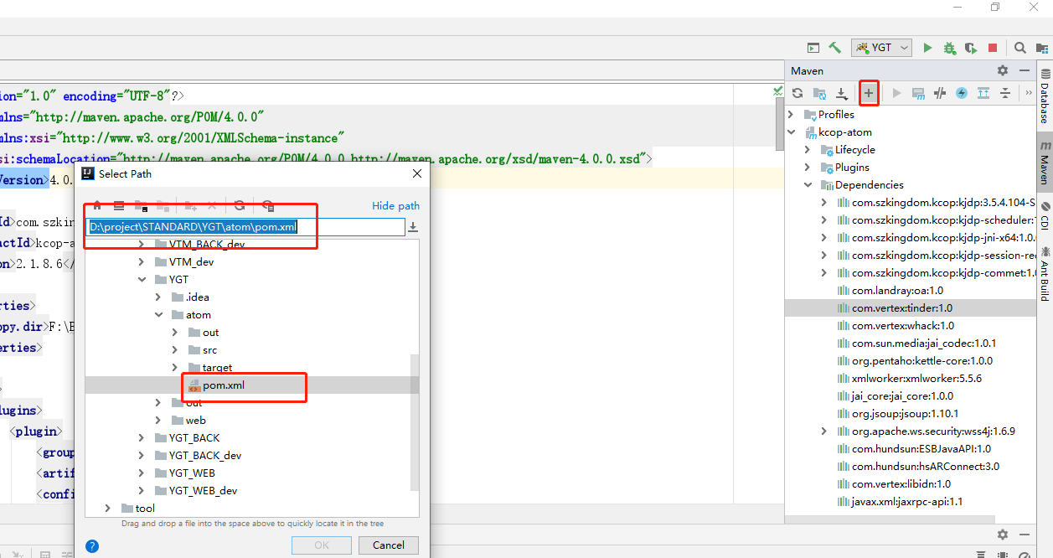Viewport: 1053px width, 558px height.
Task: Run Maven build play icon
Action: 897,93
